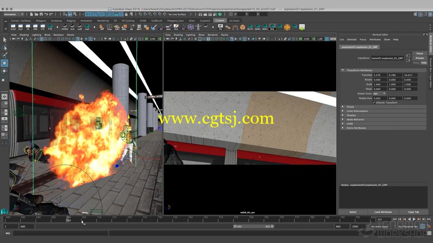
Task: Click the orange hexagon shelf icon
Action: click(287, 27)
